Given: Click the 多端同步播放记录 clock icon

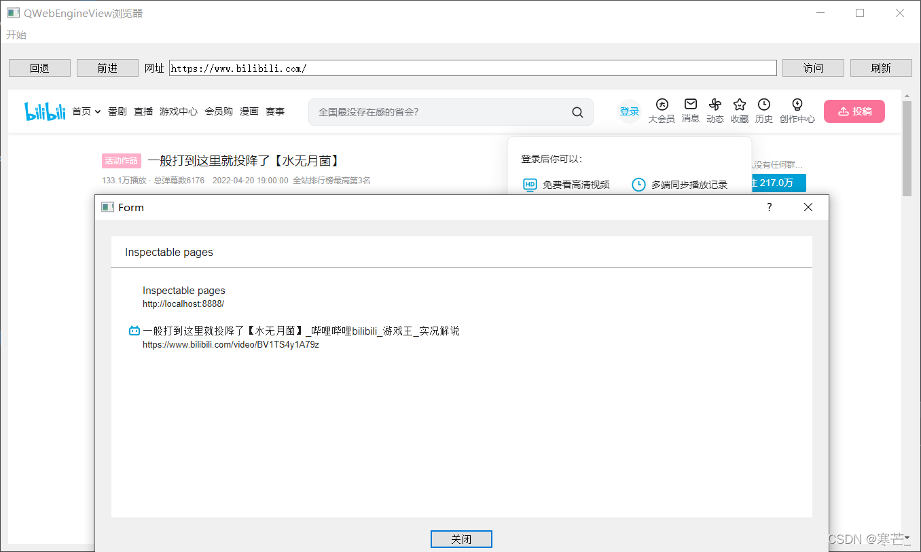Looking at the screenshot, I should point(638,185).
